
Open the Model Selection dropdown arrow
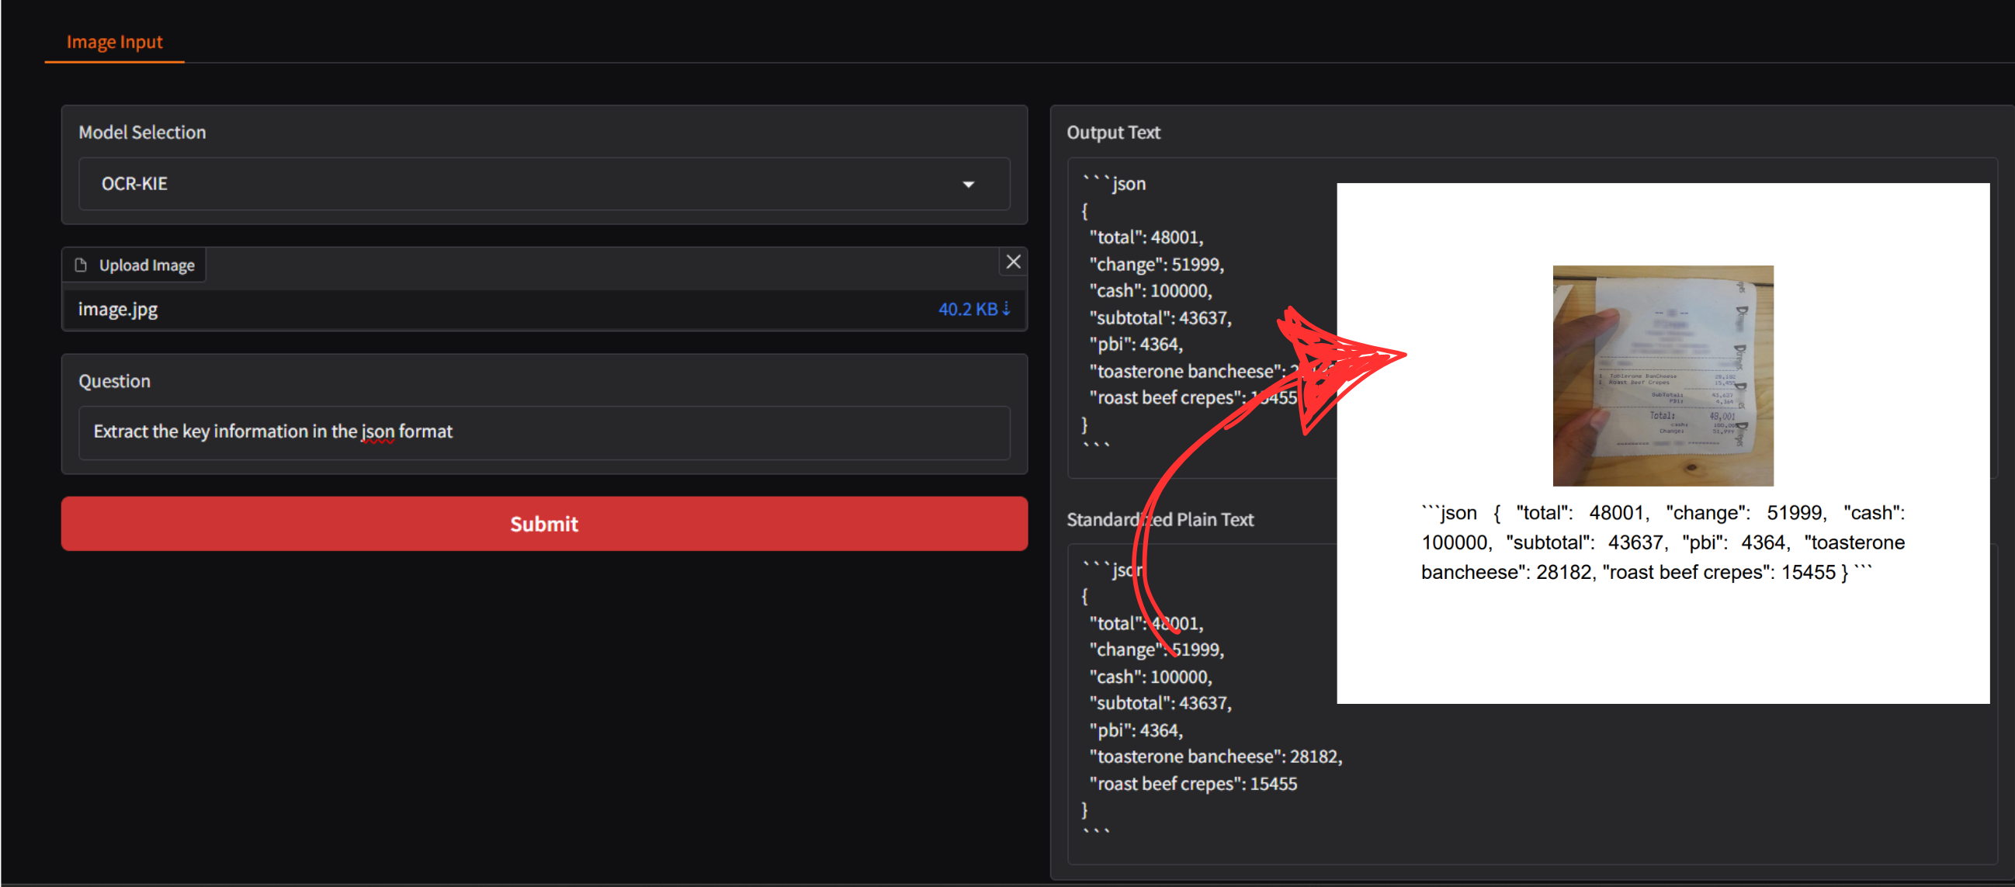pyautogui.click(x=968, y=185)
